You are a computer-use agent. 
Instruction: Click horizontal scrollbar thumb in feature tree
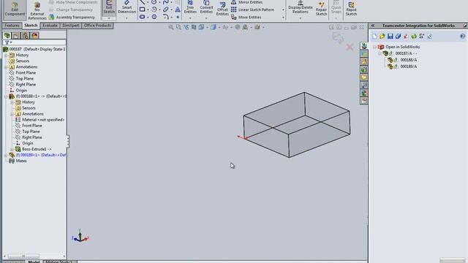pos(23,256)
